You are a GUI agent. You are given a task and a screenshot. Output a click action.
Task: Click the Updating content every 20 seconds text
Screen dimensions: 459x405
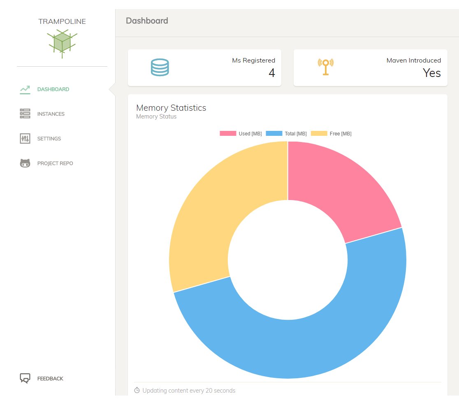189,391
